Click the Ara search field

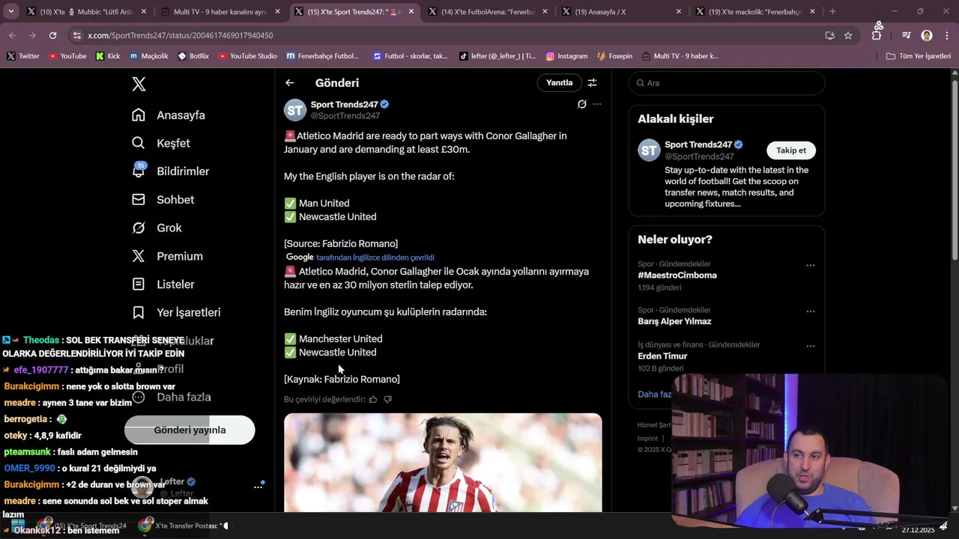tap(727, 83)
